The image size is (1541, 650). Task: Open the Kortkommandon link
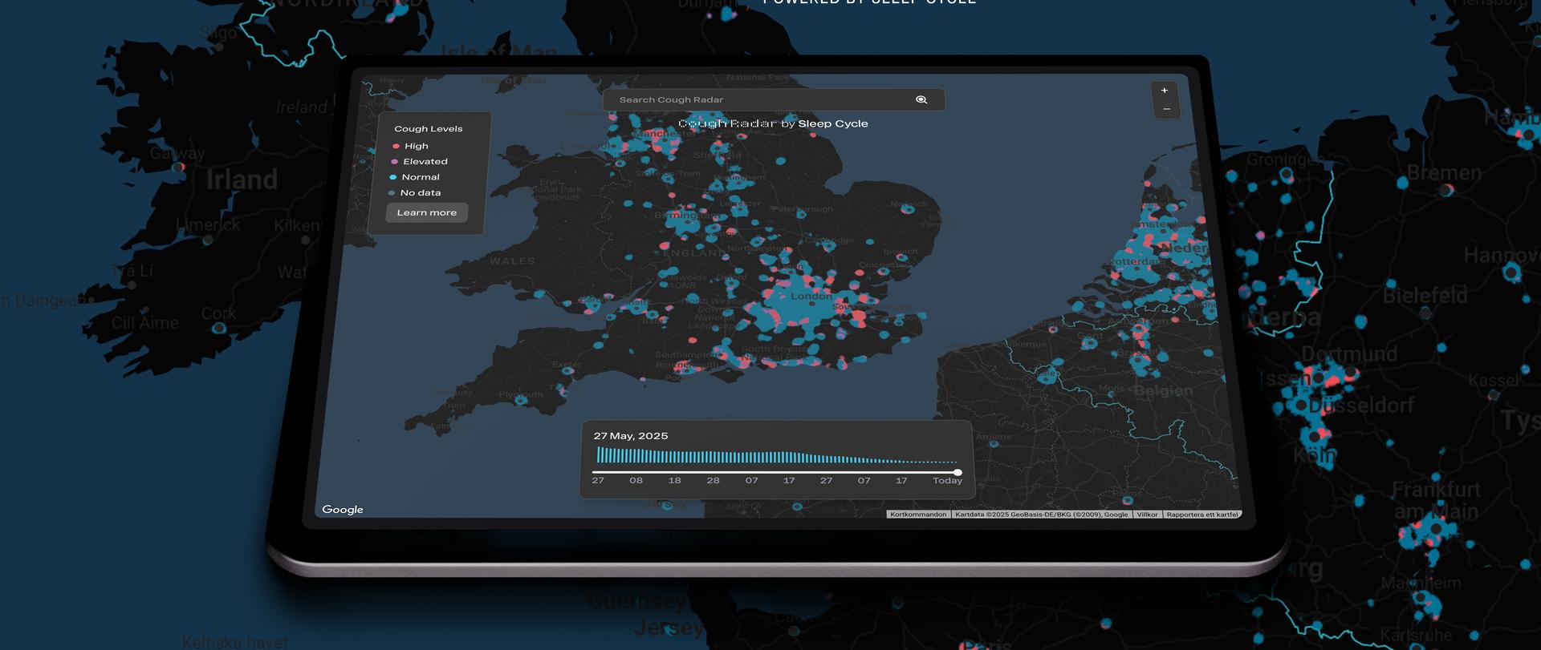pos(918,515)
